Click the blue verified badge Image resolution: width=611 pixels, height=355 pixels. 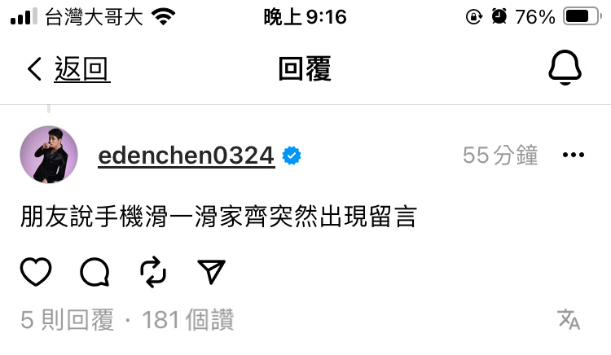pyautogui.click(x=292, y=156)
